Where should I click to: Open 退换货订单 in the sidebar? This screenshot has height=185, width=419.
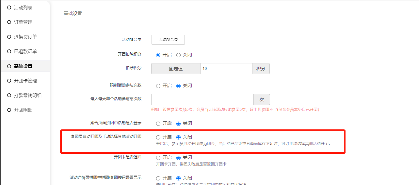pyautogui.click(x=25, y=37)
